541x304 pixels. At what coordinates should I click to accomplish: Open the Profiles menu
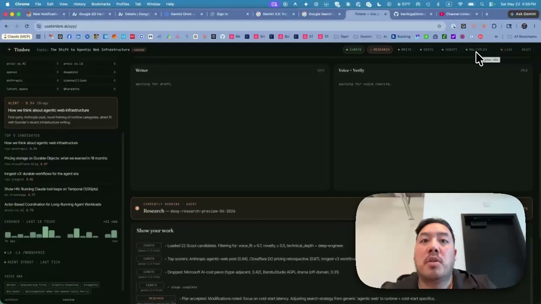pos(123,4)
